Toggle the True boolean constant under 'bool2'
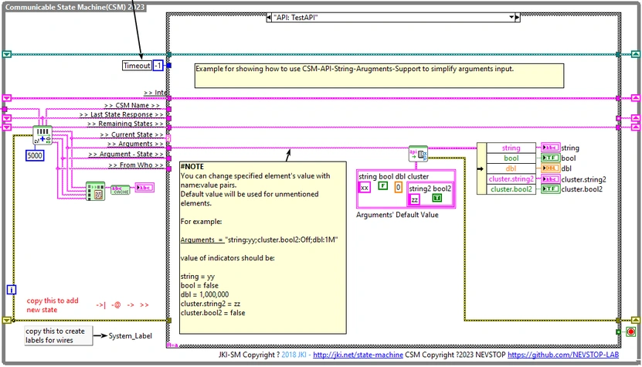 [436, 198]
